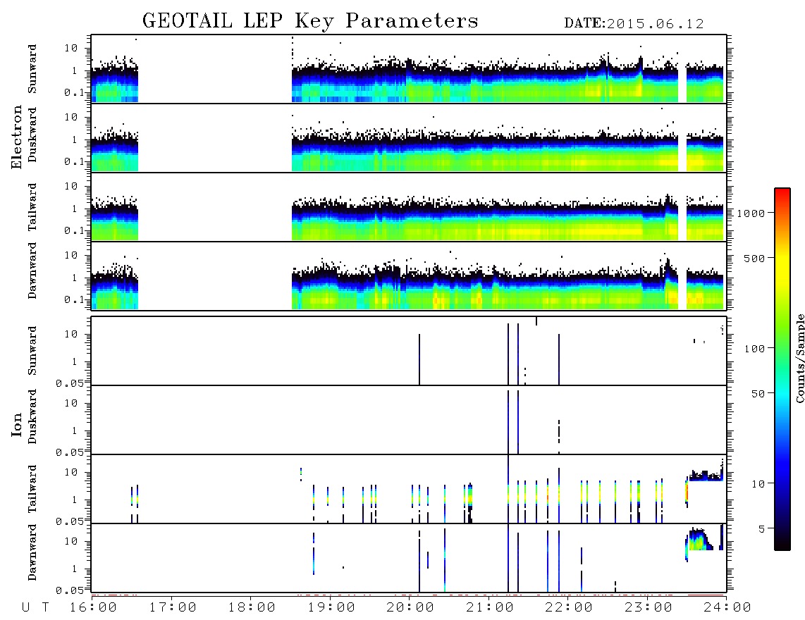Click the Ion "Sunward" panel label

[32, 351]
